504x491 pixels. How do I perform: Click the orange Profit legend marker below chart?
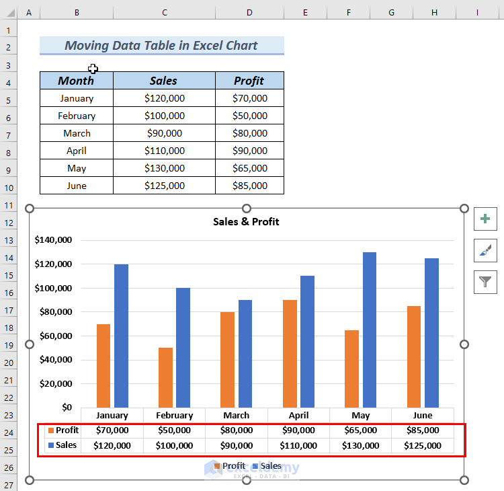(217, 466)
